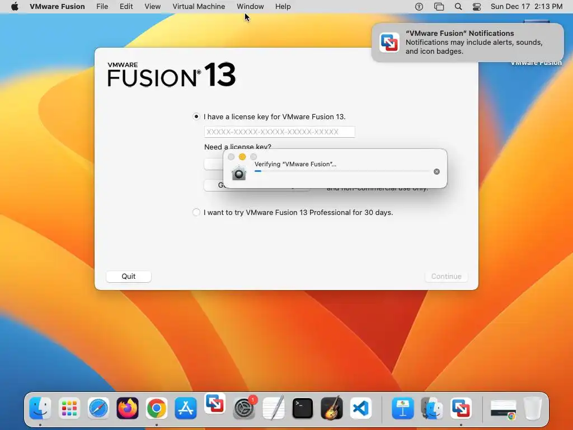Open the Help menu
The height and width of the screenshot is (430, 573).
tap(283, 7)
